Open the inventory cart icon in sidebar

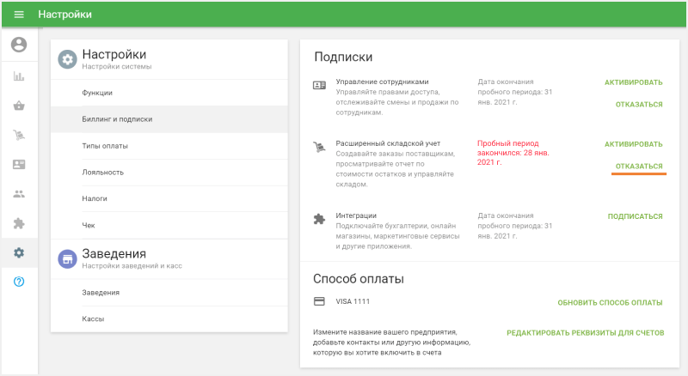click(19, 135)
